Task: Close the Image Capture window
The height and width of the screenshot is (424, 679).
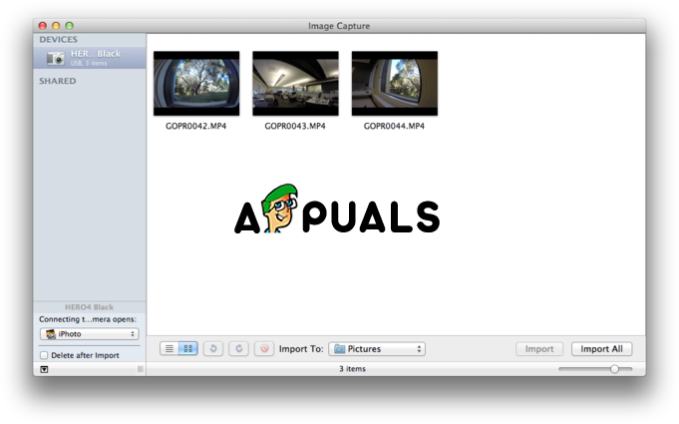Action: click(43, 26)
